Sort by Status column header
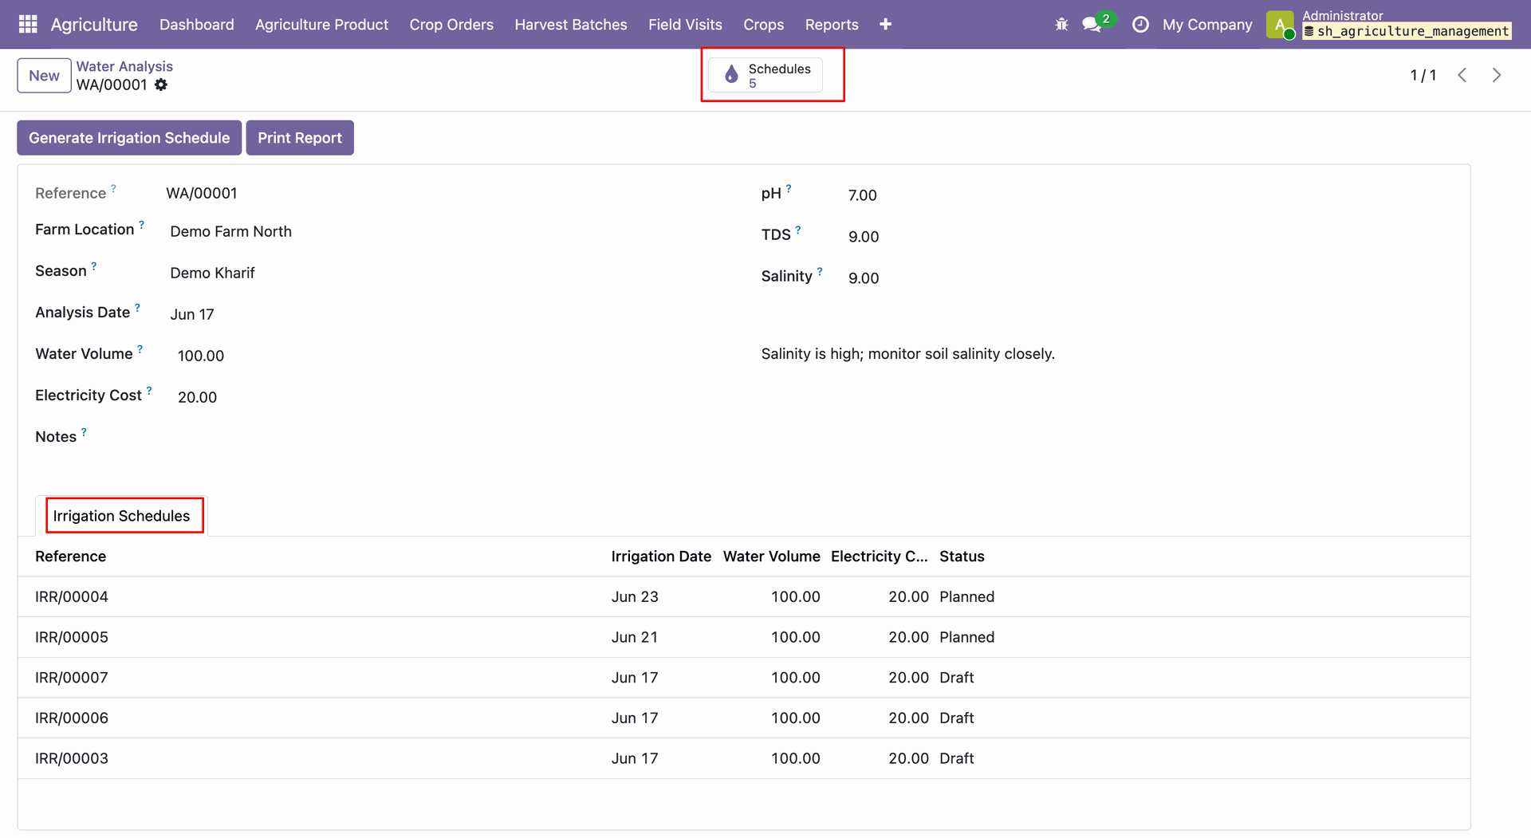Screen dimensions: 1531x838 [962, 557]
